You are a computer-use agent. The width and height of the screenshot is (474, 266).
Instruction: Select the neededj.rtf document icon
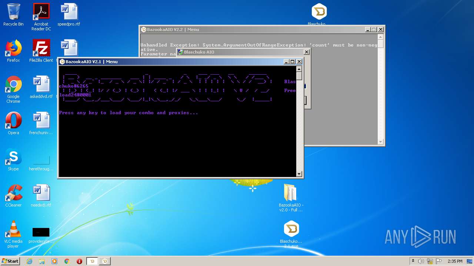click(41, 196)
